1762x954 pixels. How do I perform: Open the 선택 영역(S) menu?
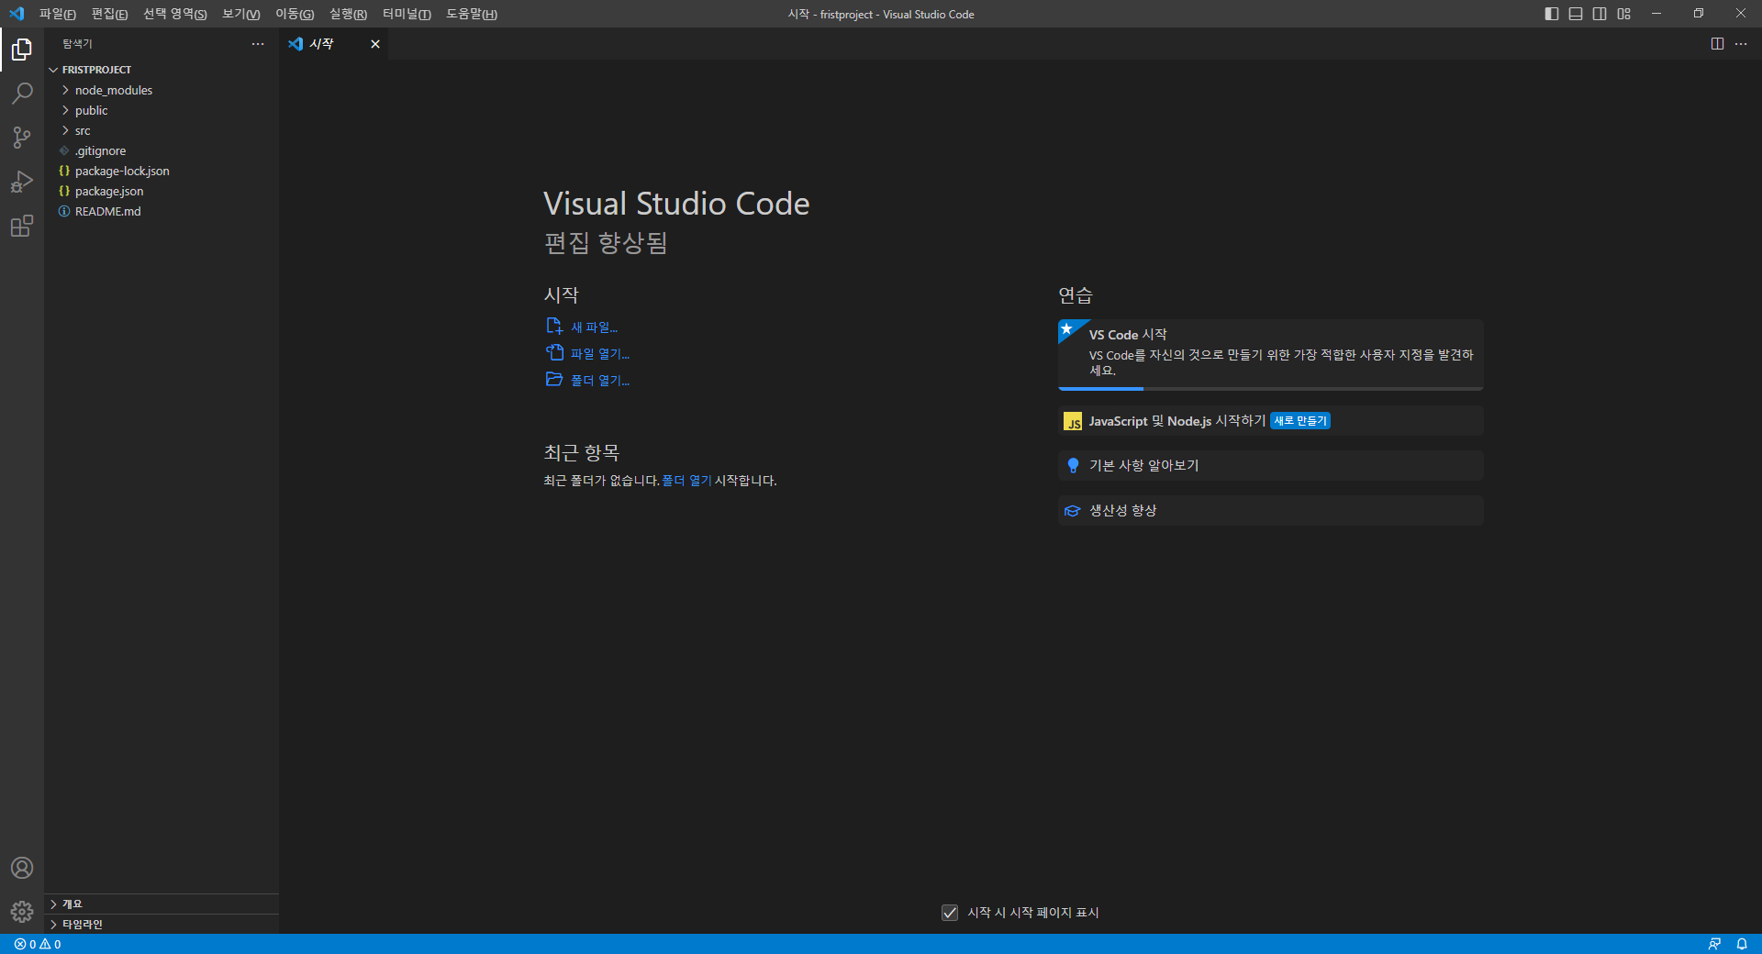tap(175, 14)
